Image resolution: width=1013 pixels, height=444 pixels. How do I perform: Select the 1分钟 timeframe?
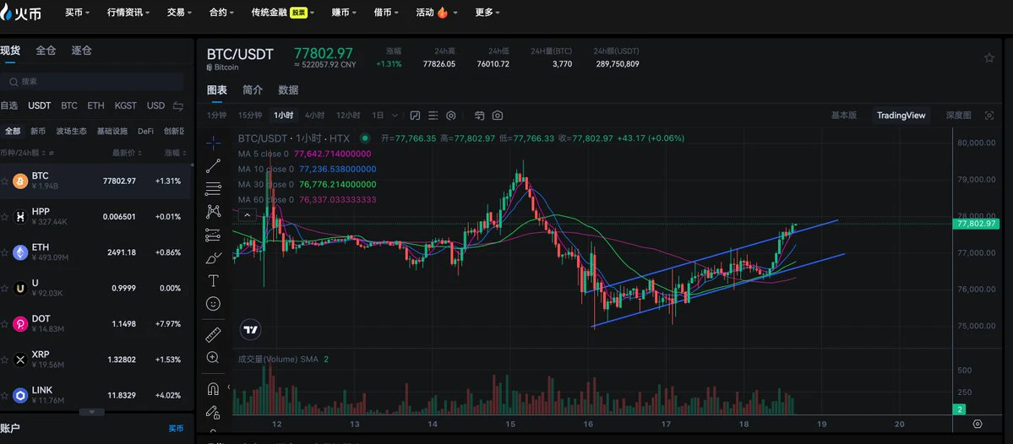click(217, 116)
